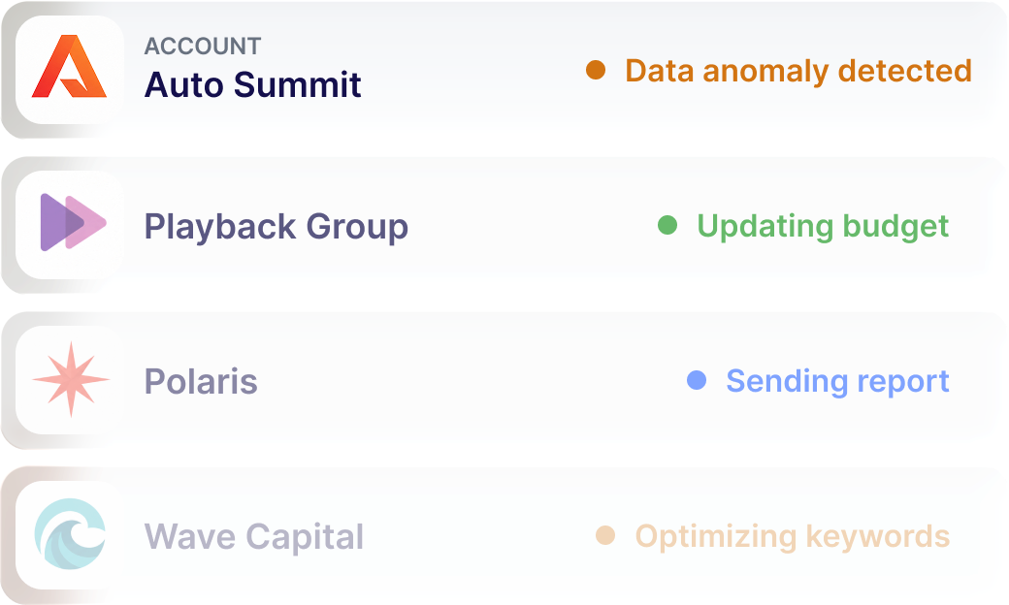The height and width of the screenshot is (605, 1009).
Task: Click the Polaris pink star logo
Action: [71, 379]
